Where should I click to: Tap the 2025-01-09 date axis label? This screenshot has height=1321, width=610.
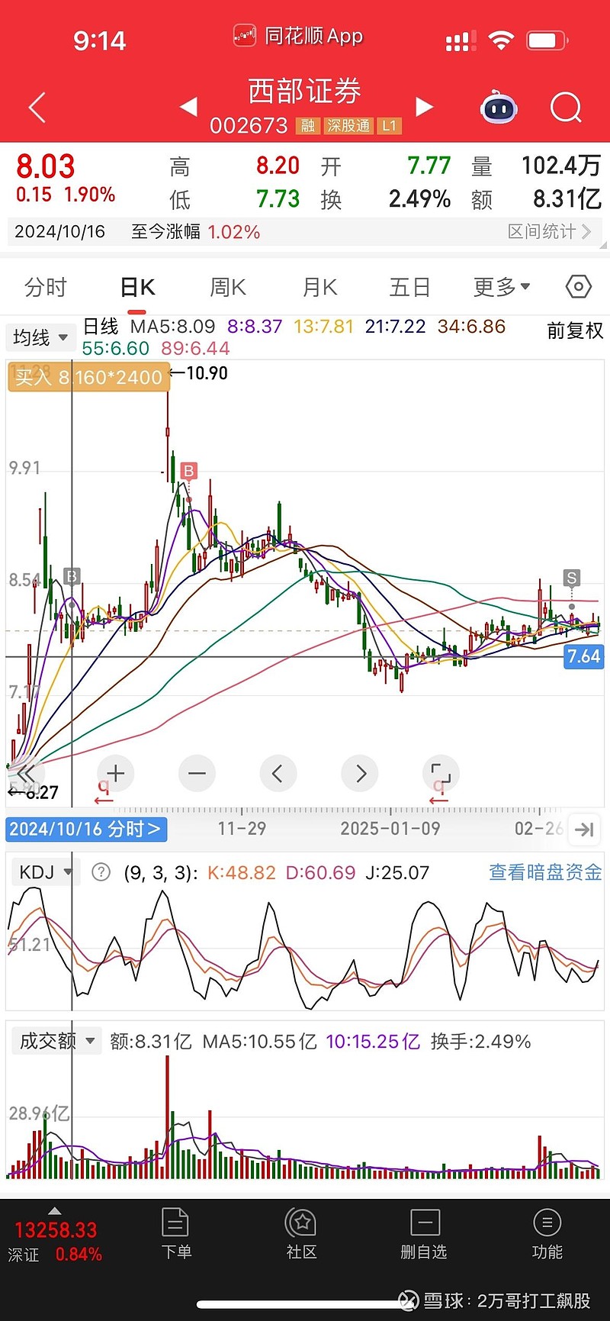coord(390,829)
